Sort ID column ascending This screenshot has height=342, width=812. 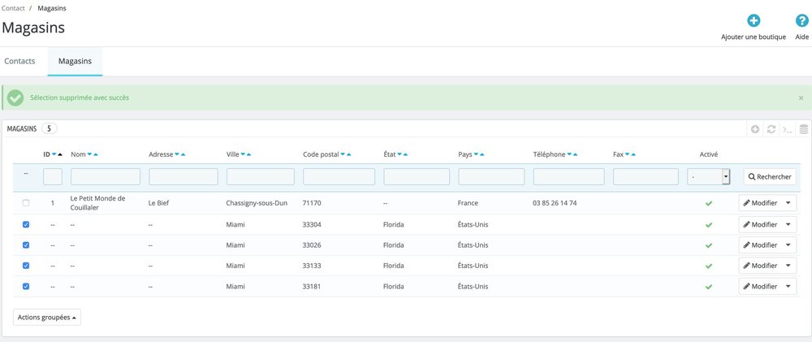(60, 154)
